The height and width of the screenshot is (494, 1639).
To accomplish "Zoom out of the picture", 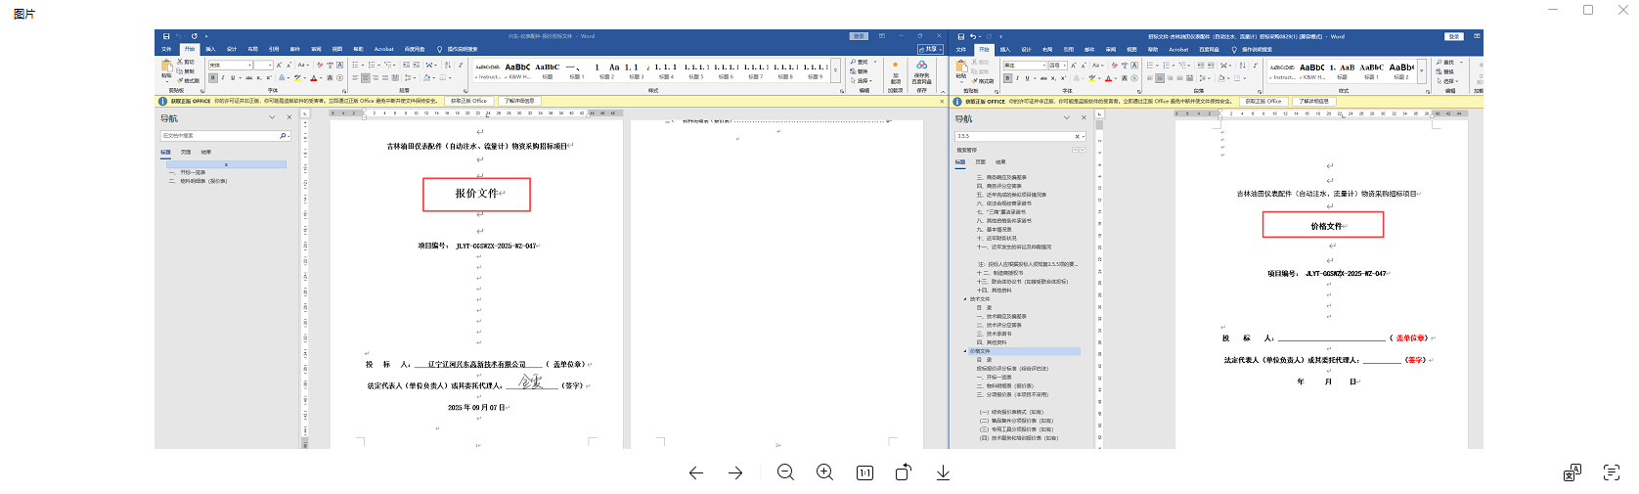I will click(785, 472).
